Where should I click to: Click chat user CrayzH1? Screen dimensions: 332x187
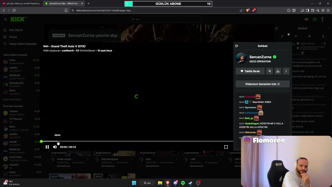250,97
